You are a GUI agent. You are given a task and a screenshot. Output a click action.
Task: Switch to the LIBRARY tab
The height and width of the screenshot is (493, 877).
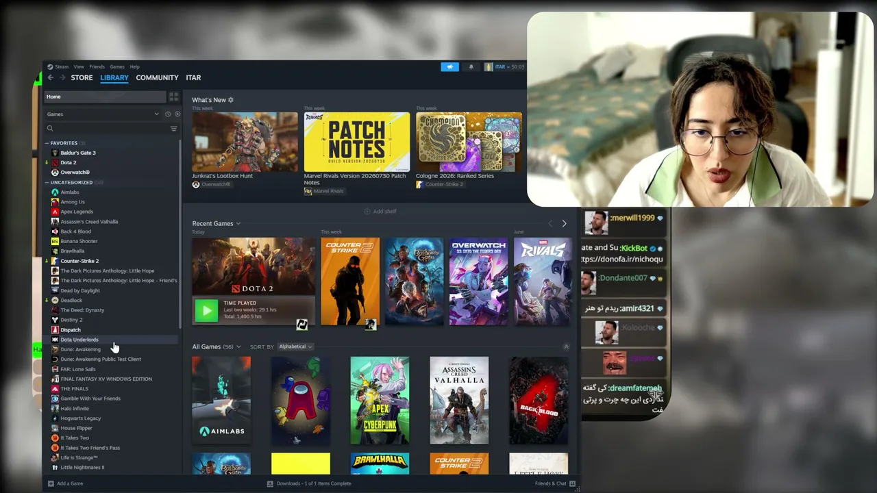pyautogui.click(x=114, y=78)
